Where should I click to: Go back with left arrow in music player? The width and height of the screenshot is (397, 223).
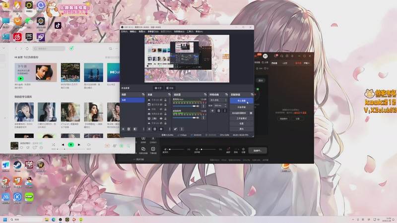(x=16, y=48)
